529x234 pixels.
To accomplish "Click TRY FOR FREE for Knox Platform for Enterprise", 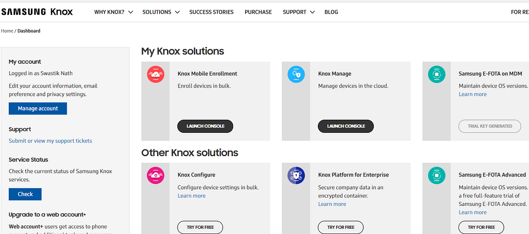I will pyautogui.click(x=341, y=227).
